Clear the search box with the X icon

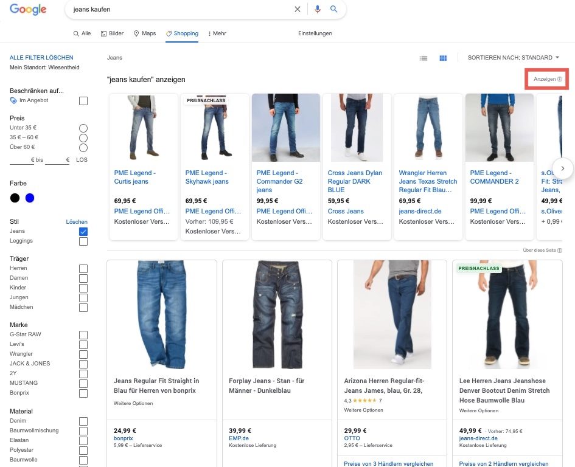[298, 9]
